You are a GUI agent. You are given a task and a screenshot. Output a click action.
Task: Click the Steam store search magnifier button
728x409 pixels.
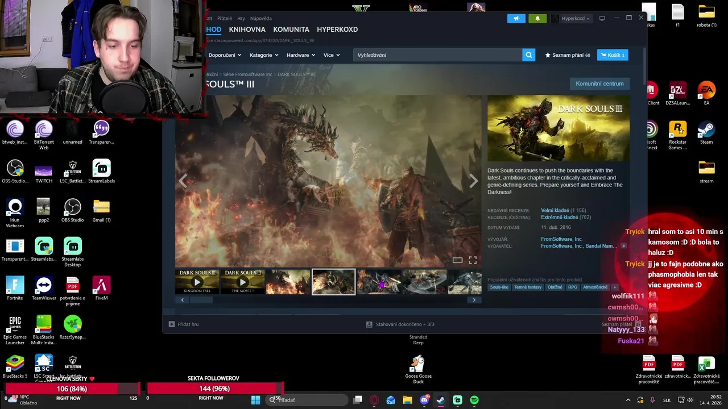[529, 55]
